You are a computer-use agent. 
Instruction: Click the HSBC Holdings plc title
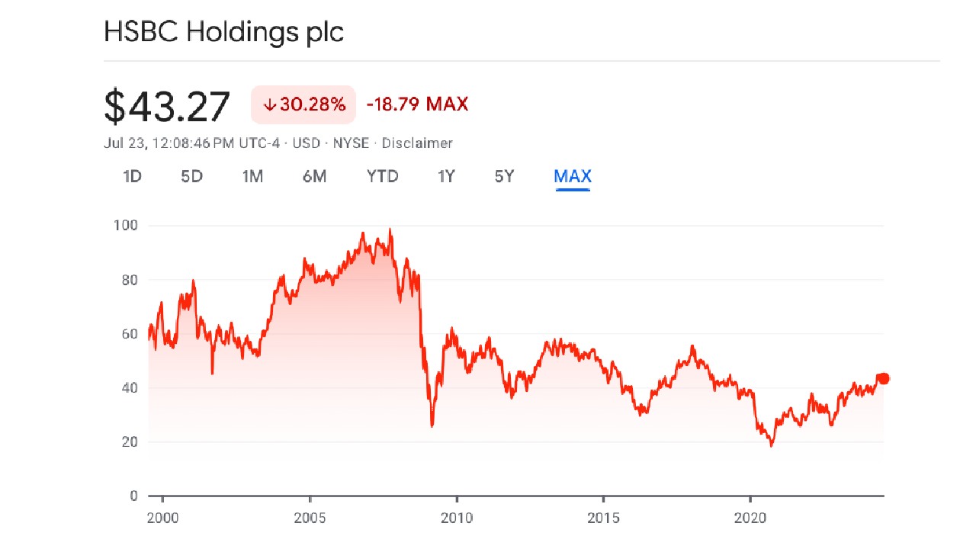(224, 33)
